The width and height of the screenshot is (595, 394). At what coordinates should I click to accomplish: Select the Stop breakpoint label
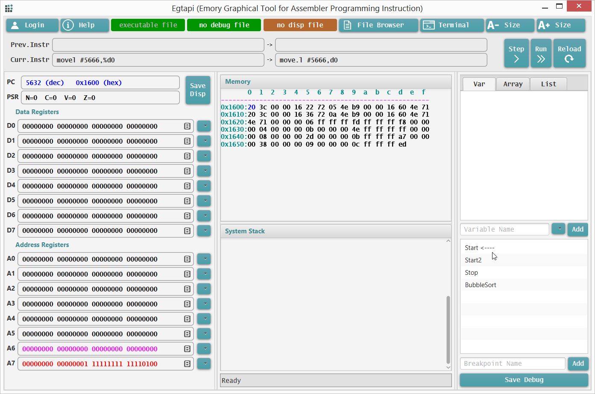pos(472,273)
